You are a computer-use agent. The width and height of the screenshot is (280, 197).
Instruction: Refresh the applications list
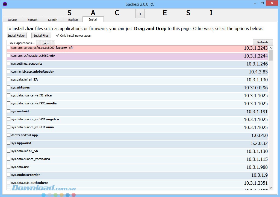coord(263,42)
